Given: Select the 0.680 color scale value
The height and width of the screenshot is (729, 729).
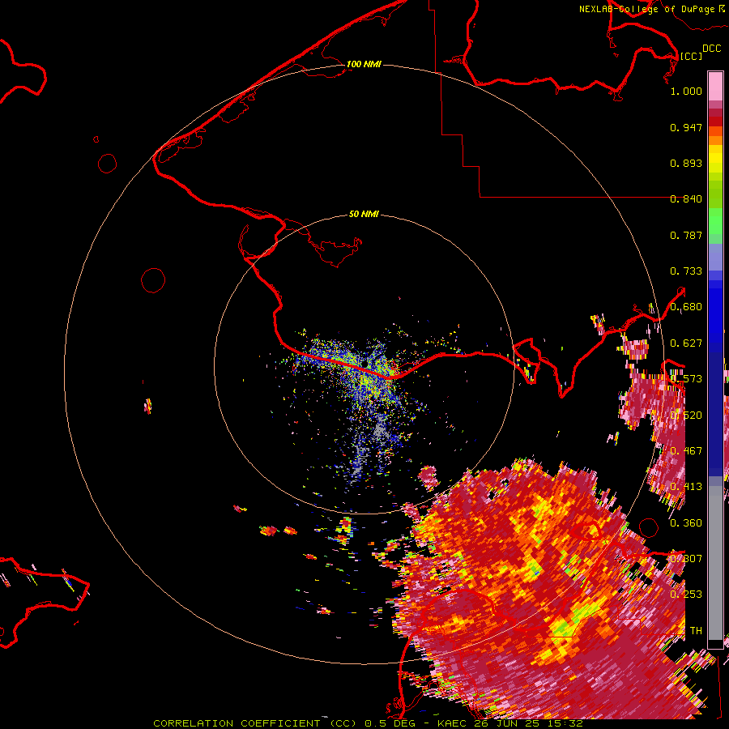Looking at the screenshot, I should pos(686,307).
